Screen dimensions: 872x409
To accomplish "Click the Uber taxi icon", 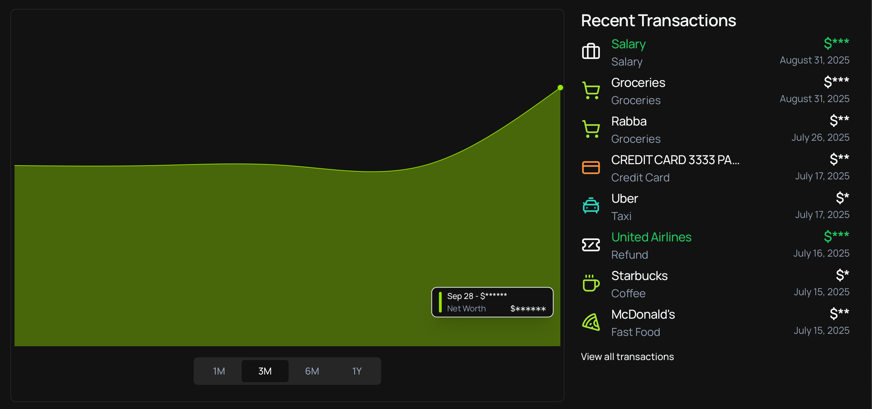I will 591,206.
